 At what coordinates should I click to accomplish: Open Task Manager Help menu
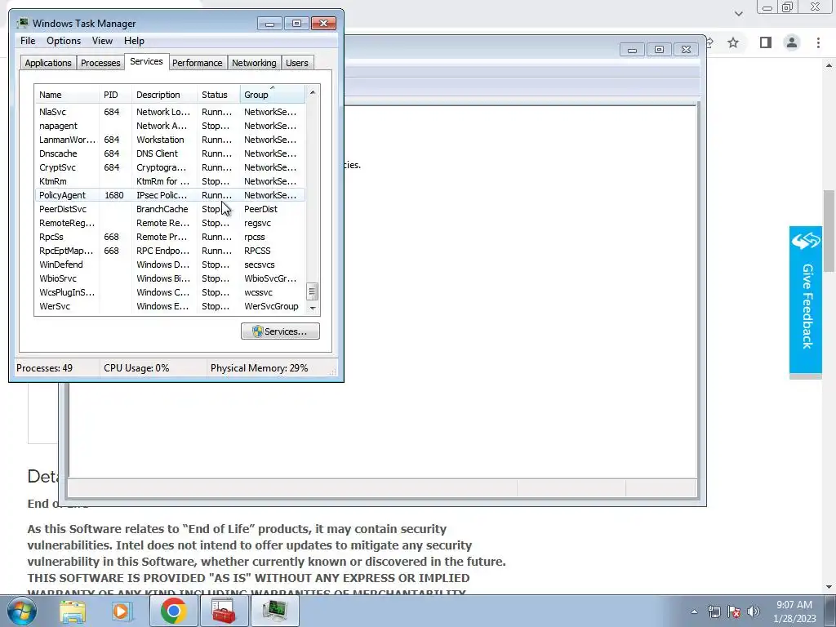(x=134, y=41)
